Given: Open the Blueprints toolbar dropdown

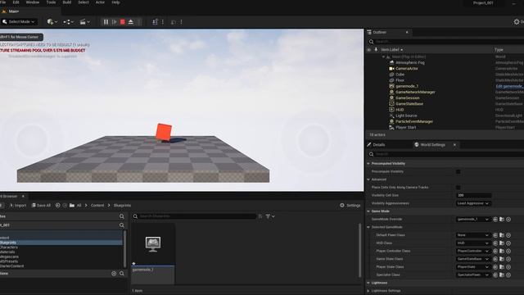Looking at the screenshot, I should tap(69, 22).
